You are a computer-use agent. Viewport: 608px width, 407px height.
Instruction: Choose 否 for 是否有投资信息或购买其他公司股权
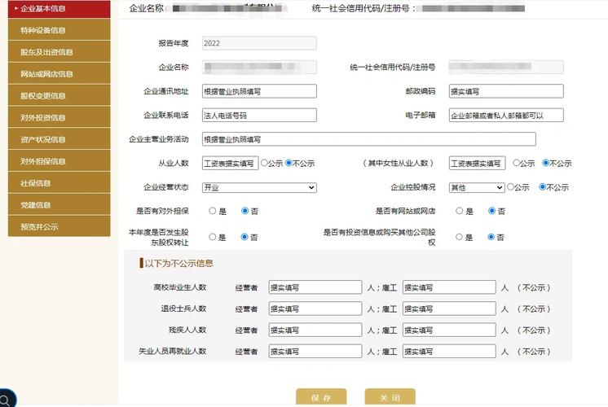coord(491,237)
